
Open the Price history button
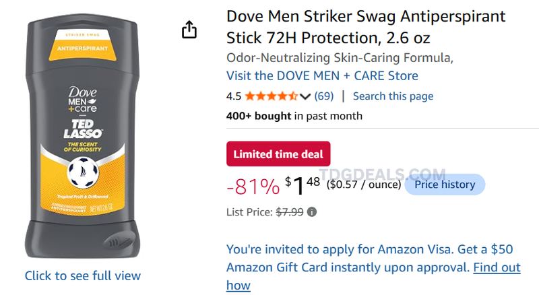click(445, 185)
